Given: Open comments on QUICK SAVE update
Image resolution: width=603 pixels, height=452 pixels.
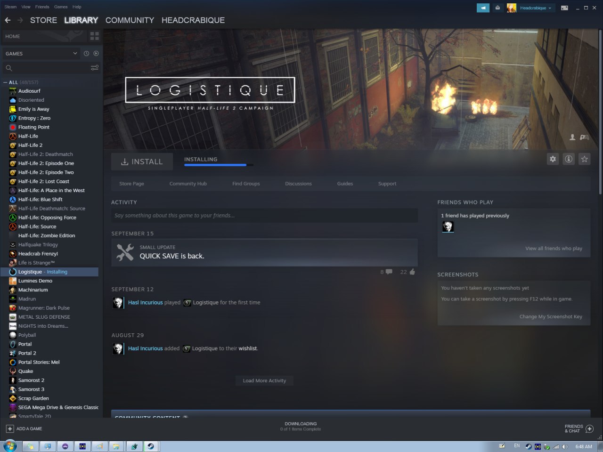Looking at the screenshot, I should point(389,272).
